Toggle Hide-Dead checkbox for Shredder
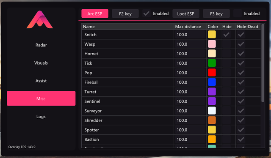Image resolution: width=271 pixels, height=158 pixels. pos(241,120)
